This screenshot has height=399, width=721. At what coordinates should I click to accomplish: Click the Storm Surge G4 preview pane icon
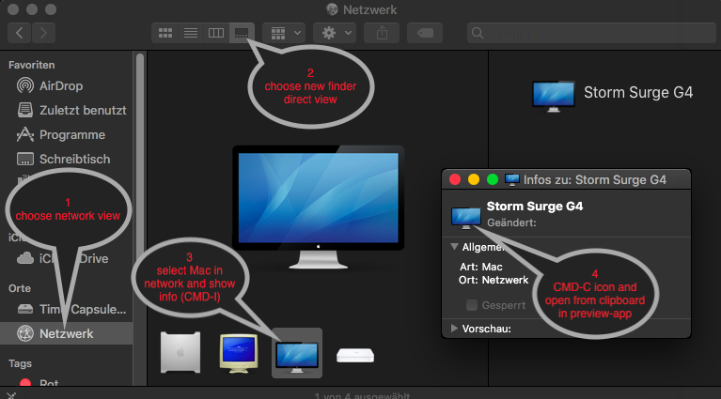coord(553,96)
